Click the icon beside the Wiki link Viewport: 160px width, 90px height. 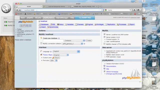point(104,69)
